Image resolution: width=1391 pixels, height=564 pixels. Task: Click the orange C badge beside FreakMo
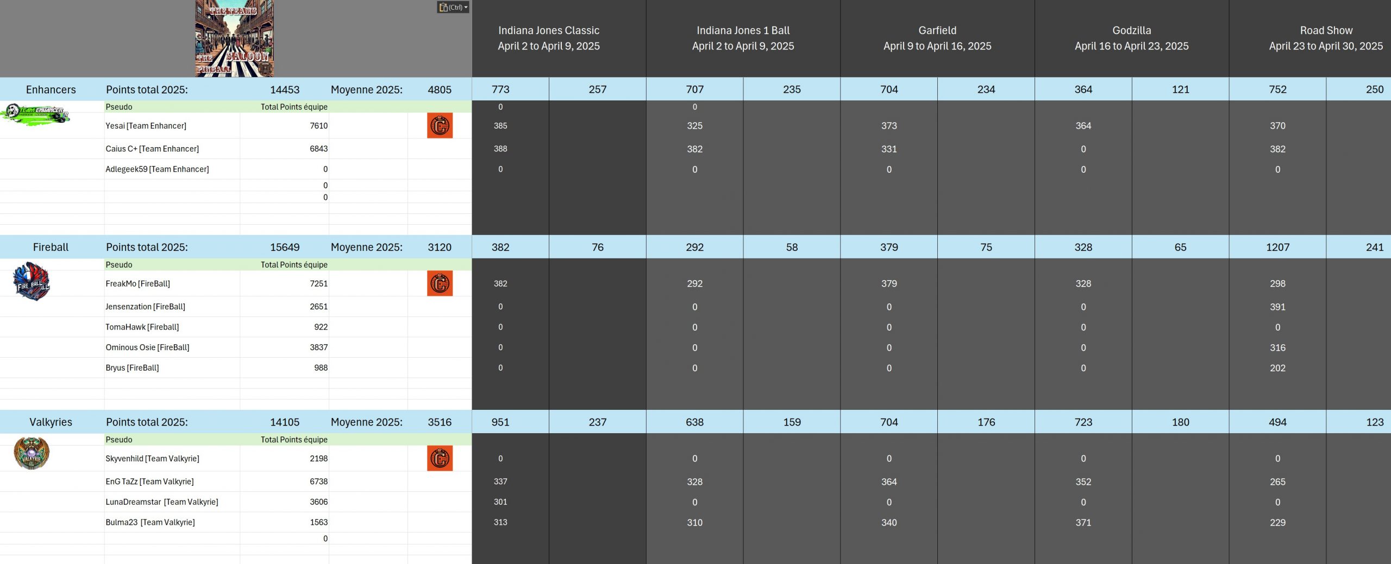coord(440,283)
